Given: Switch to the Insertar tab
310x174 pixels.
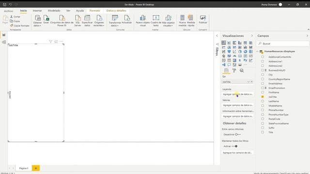Looking at the screenshot, I should click(x=37, y=11).
